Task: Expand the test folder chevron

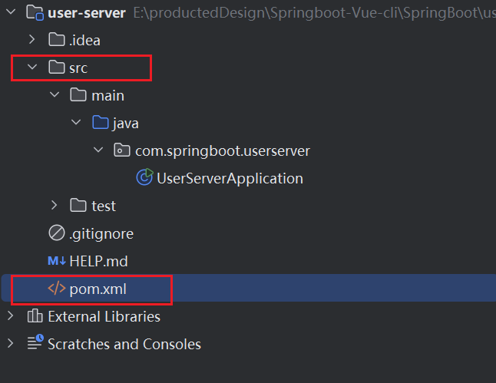Action: pyautogui.click(x=54, y=206)
